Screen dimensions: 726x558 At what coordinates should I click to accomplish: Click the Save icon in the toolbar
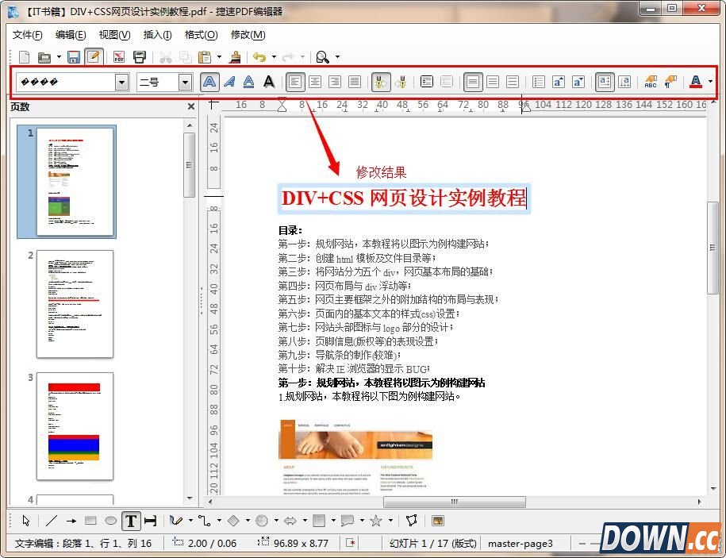[x=73, y=56]
